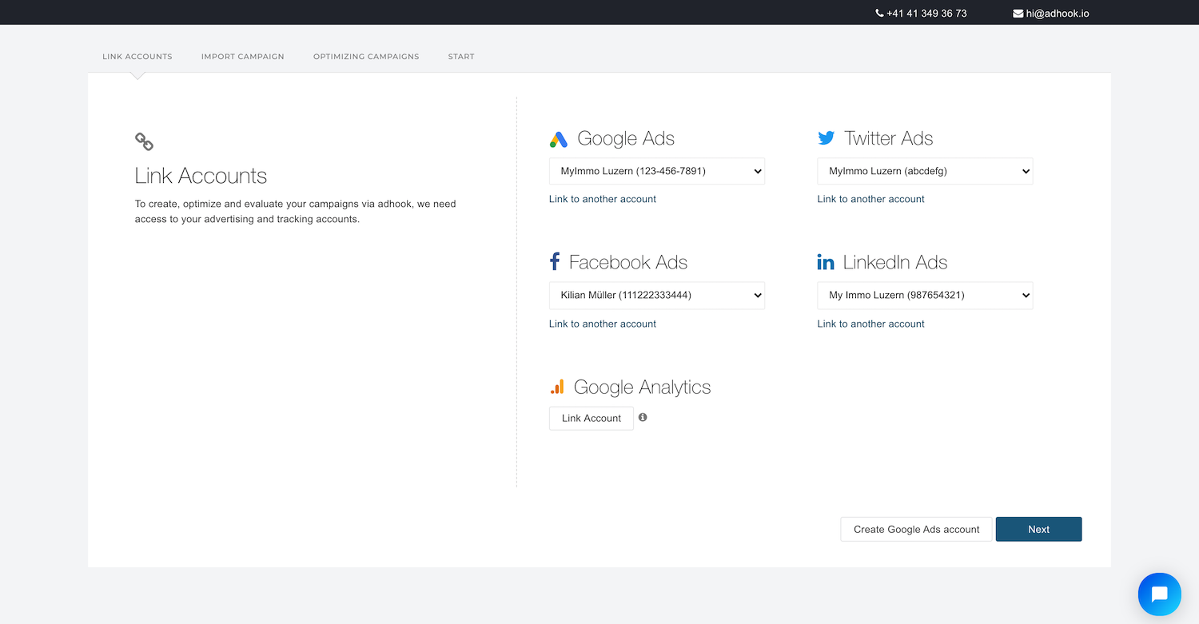Click the Facebook Ads heading text
Screen dimensions: 1199x624
point(628,262)
